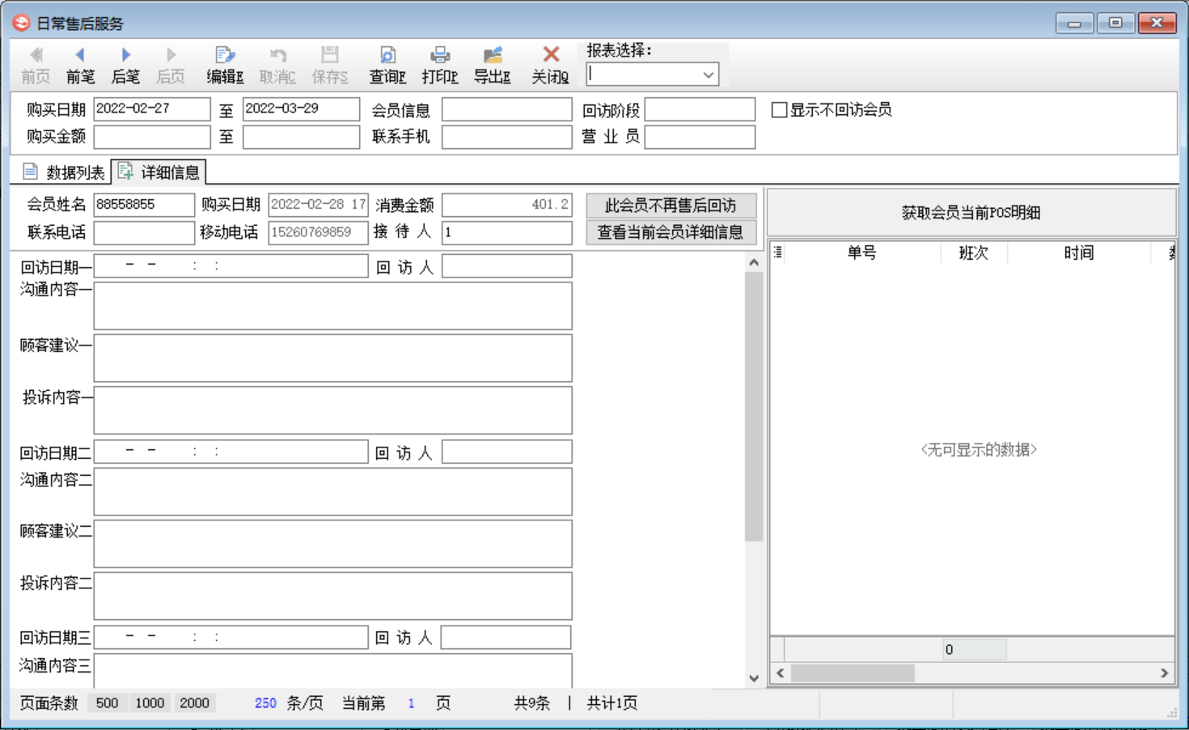The height and width of the screenshot is (730, 1189).
Task: Click the 单号 column header
Action: click(x=862, y=253)
